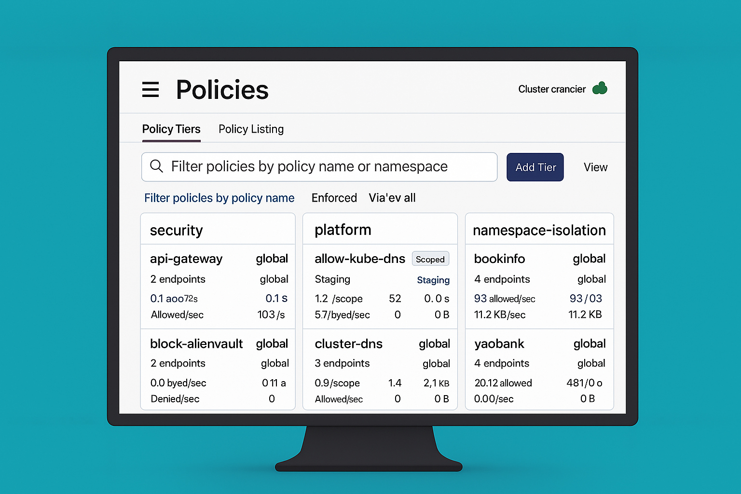Screen dimensions: 741x494
Task: Switch to the Policy Tiers tab
Action: [x=171, y=129]
